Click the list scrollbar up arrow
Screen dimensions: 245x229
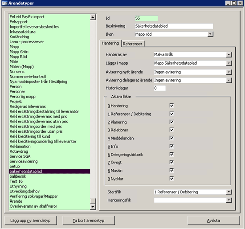pos(93,17)
